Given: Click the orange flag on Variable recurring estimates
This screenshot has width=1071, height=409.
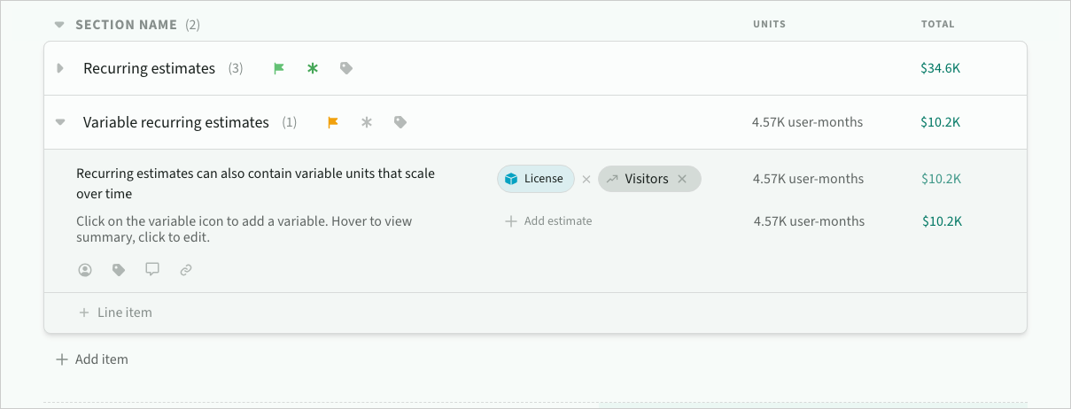Looking at the screenshot, I should pos(333,122).
